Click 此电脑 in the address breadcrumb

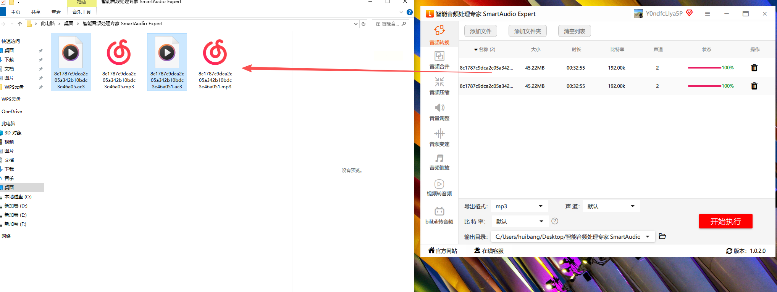point(48,24)
